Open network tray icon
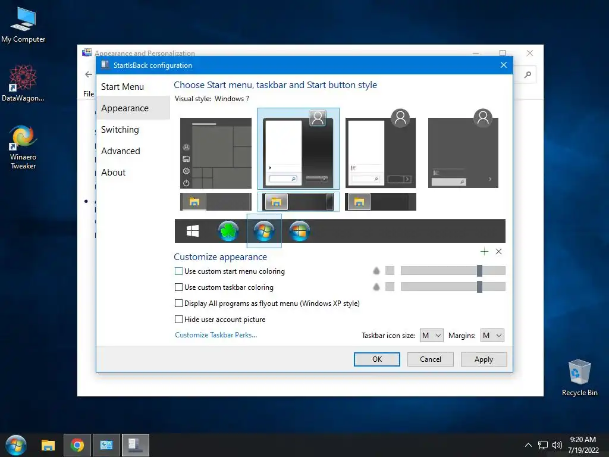 click(542, 445)
